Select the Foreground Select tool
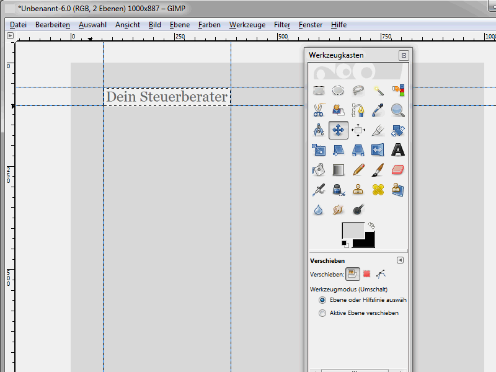 point(338,110)
